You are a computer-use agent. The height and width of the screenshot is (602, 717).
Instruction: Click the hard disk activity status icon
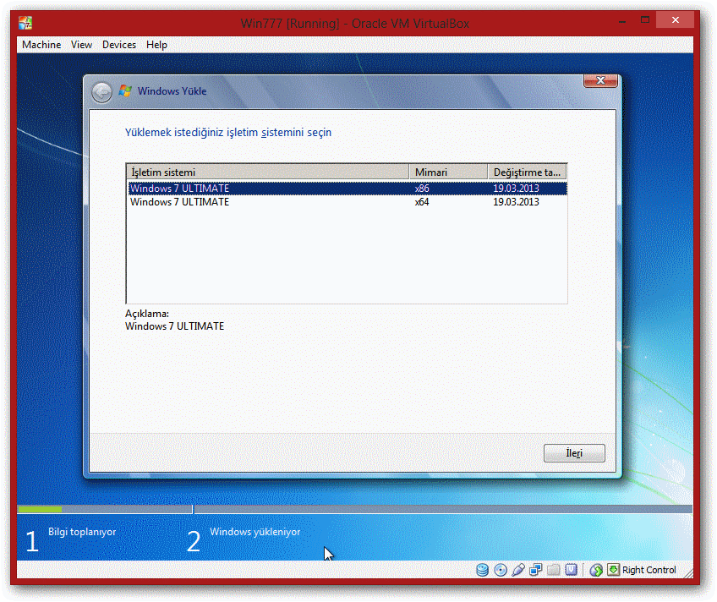click(x=482, y=570)
